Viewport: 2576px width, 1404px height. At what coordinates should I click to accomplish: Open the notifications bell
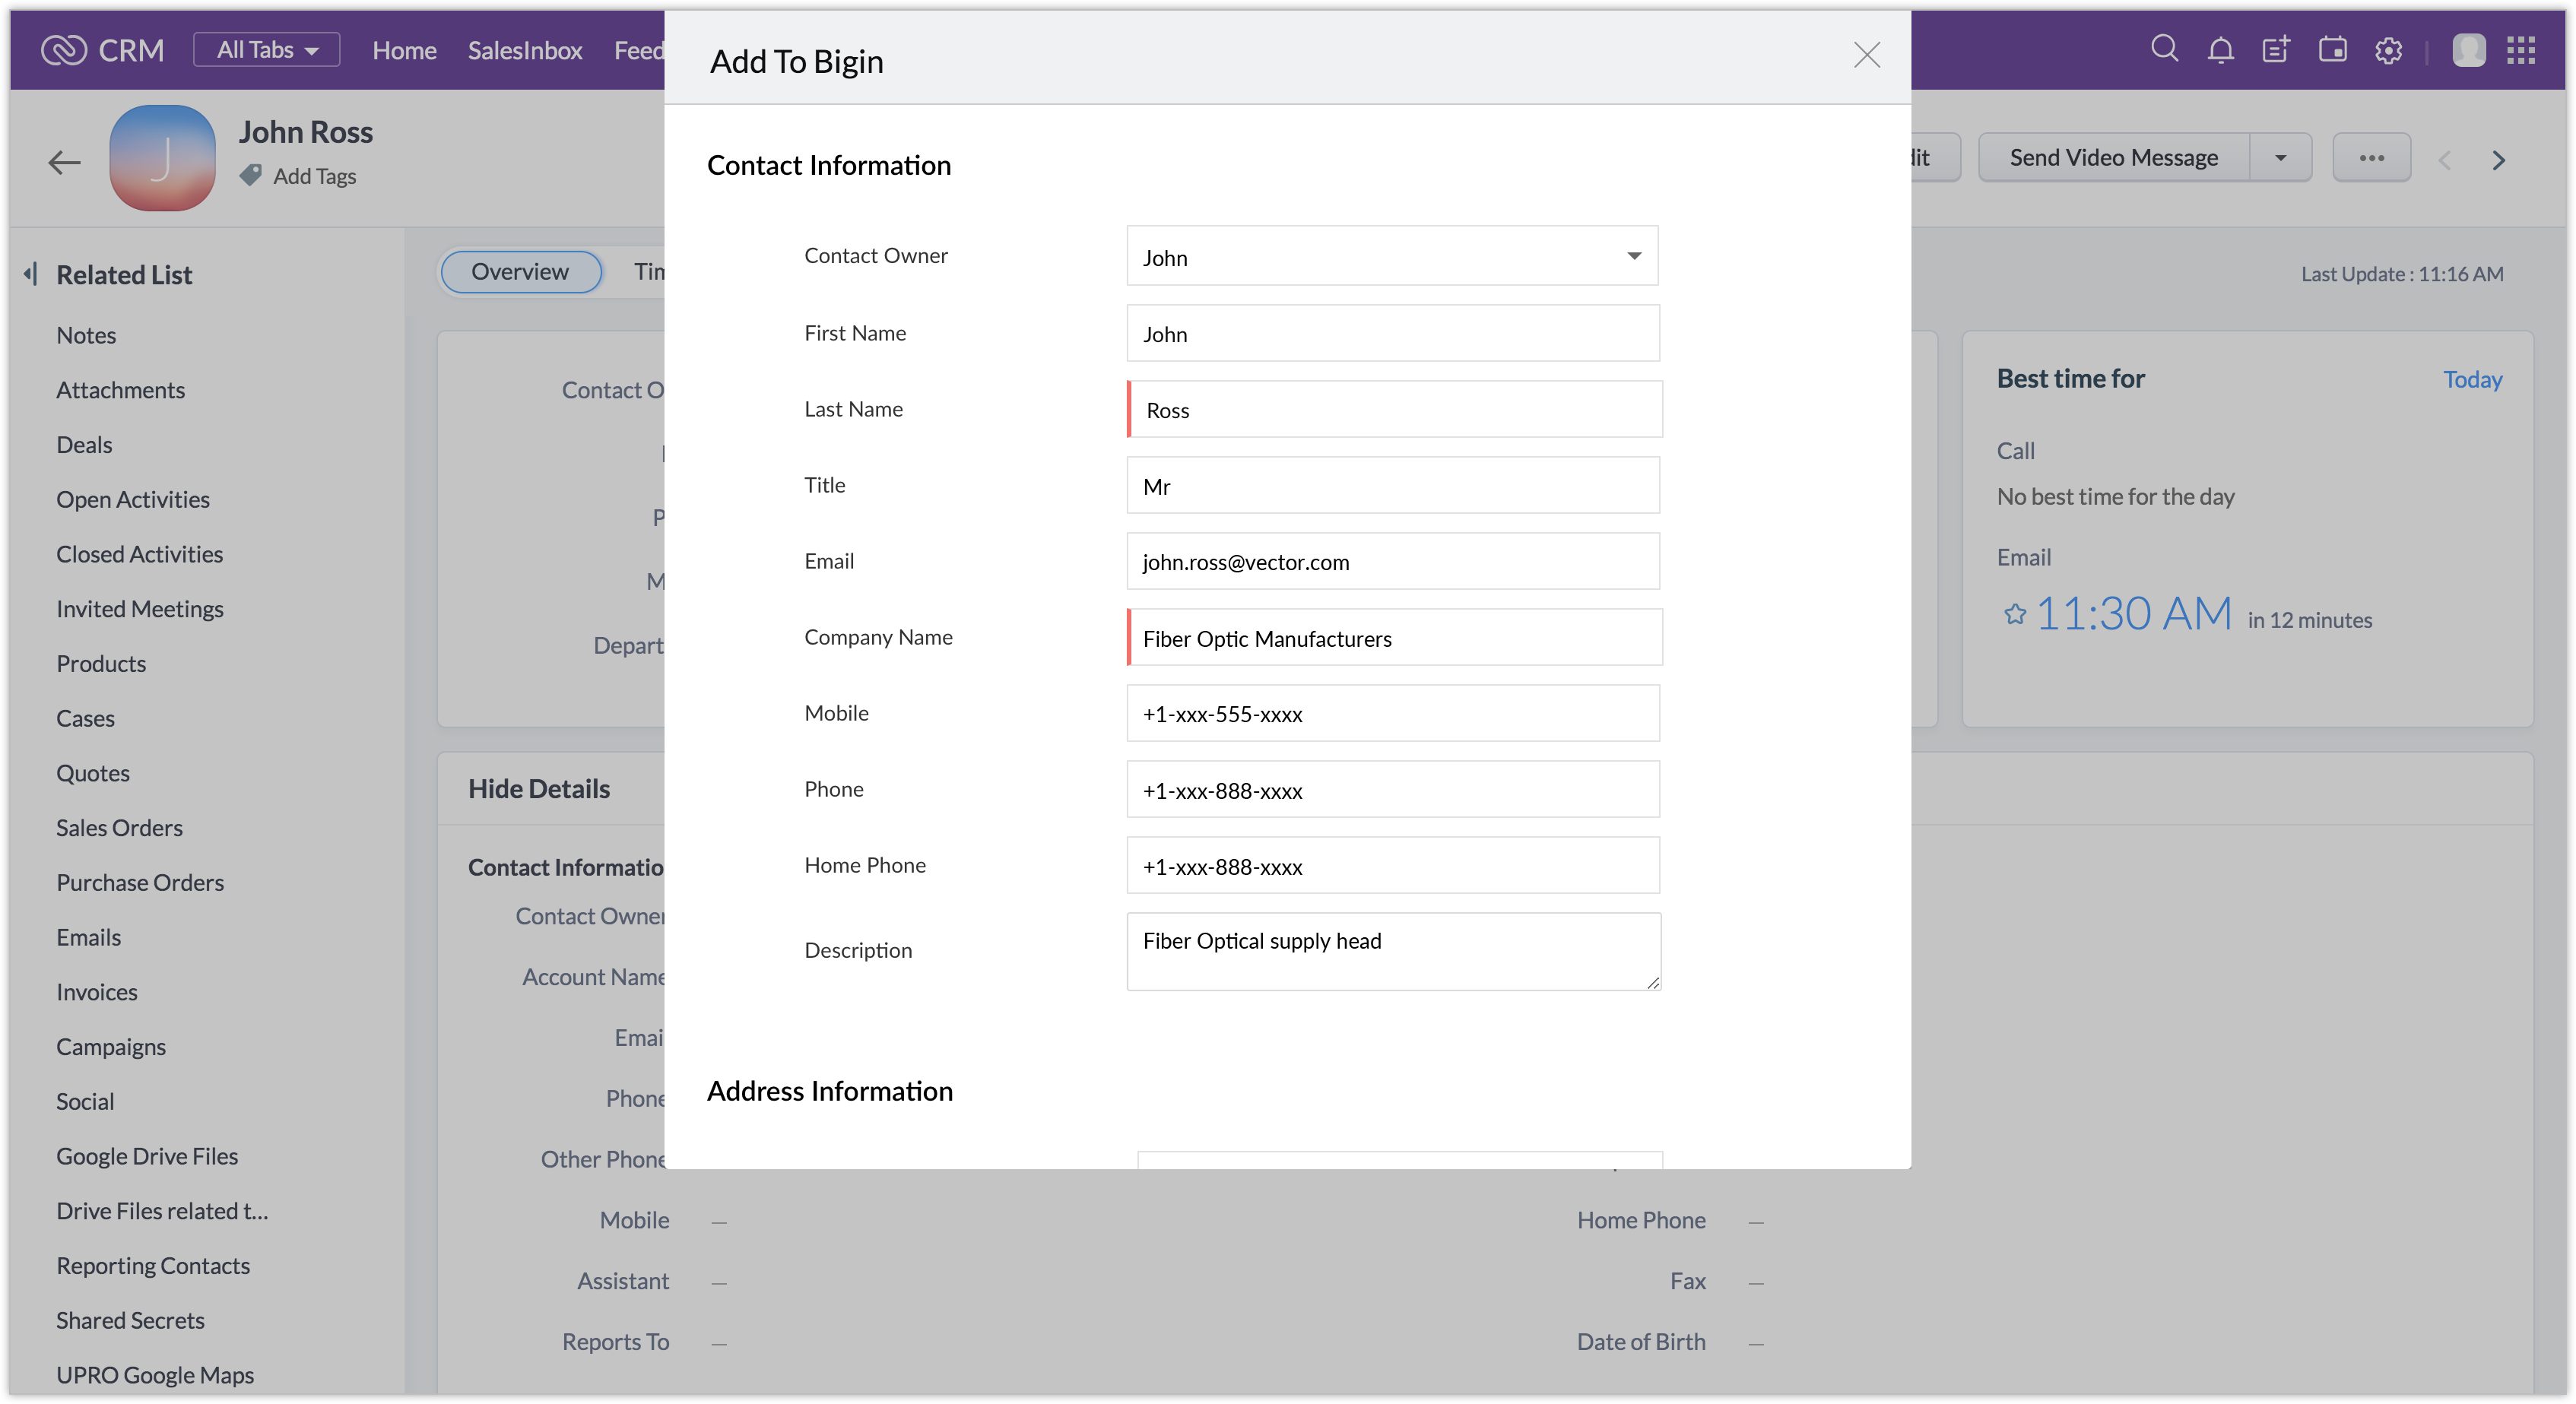coord(2220,50)
